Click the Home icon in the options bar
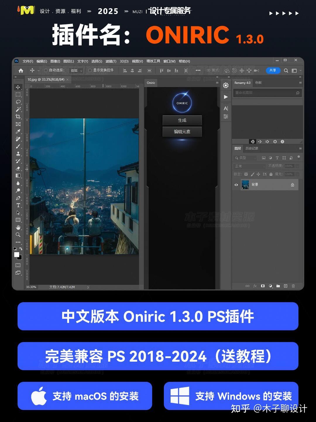Image resolution: width=316 pixels, height=422 pixels. pyautogui.click(x=20, y=70)
